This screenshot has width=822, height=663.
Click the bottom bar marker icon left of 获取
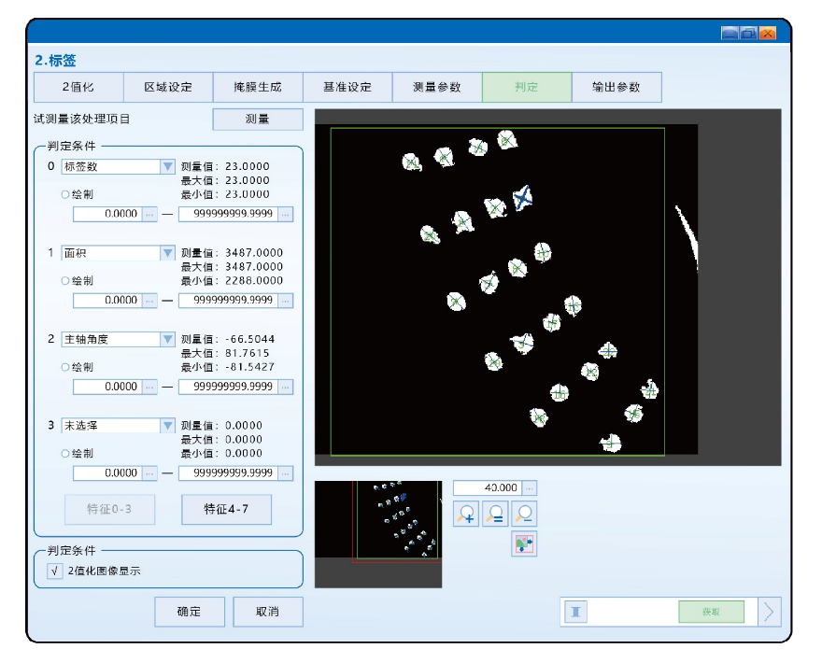pos(576,612)
